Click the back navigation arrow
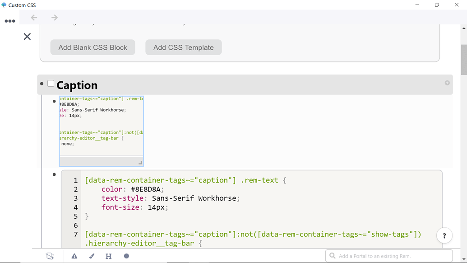 34,18
